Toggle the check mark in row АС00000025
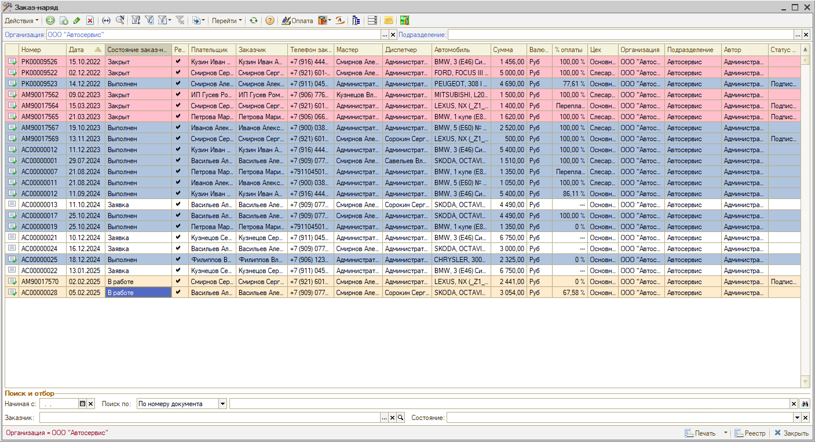The height and width of the screenshot is (442, 815). coord(178,259)
